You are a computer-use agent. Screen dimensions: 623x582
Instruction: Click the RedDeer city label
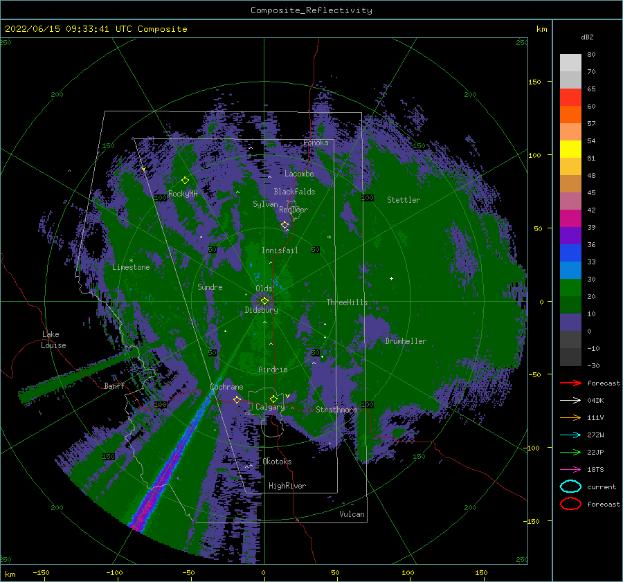pyautogui.click(x=294, y=210)
